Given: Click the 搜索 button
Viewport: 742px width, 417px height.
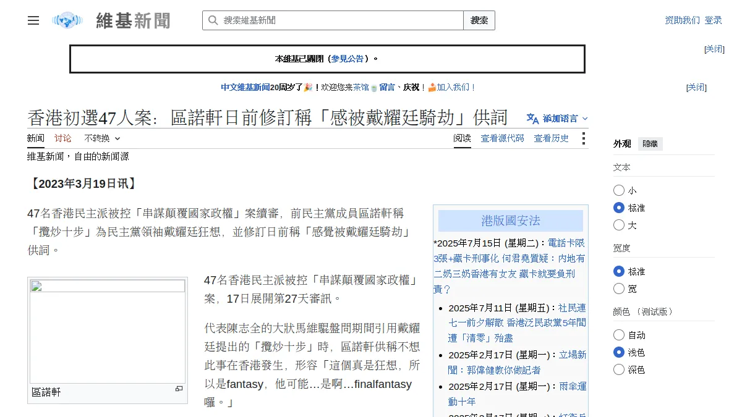Looking at the screenshot, I should [479, 20].
